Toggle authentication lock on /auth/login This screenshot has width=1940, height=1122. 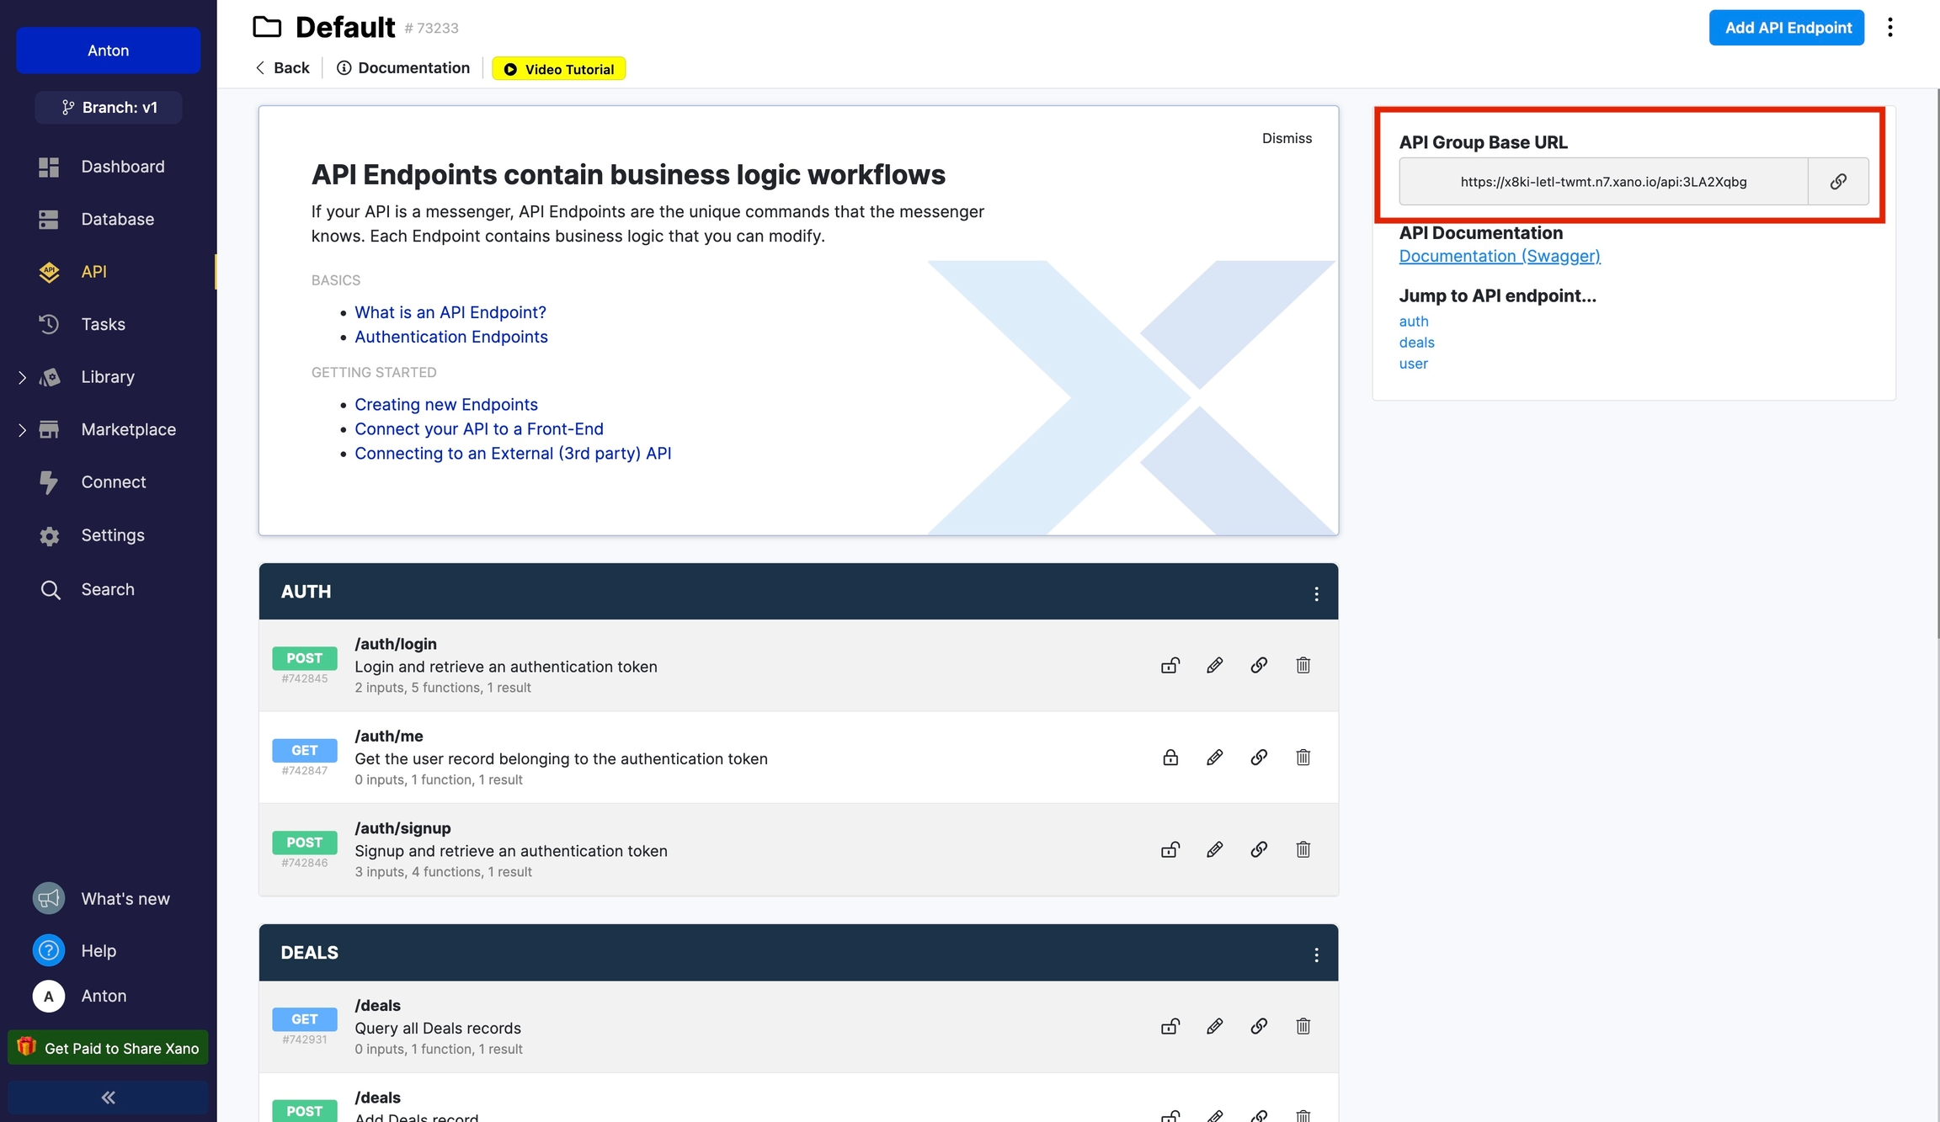coord(1170,665)
